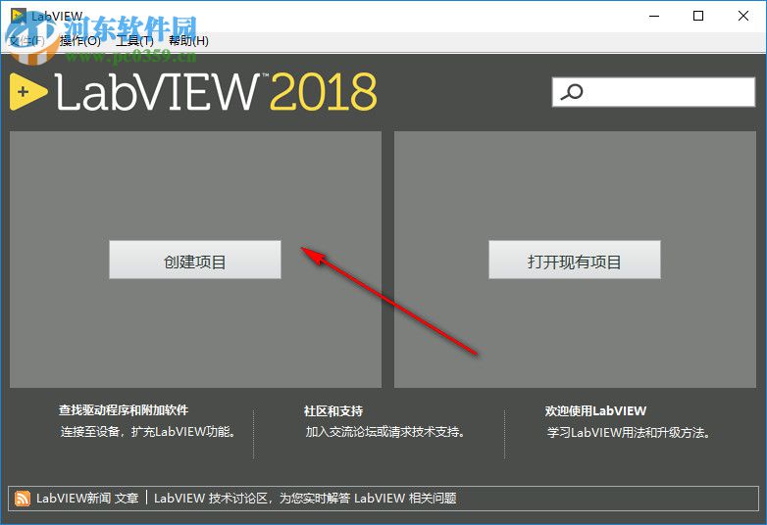Click the orange RSS feed icon

point(22,499)
